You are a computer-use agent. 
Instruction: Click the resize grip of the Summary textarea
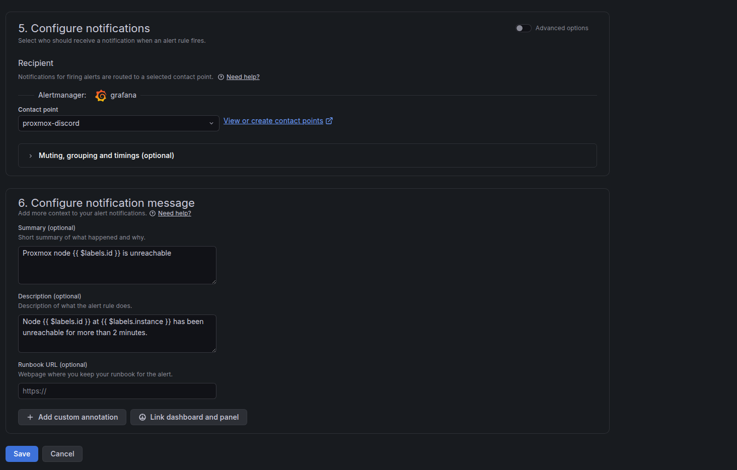click(x=214, y=282)
